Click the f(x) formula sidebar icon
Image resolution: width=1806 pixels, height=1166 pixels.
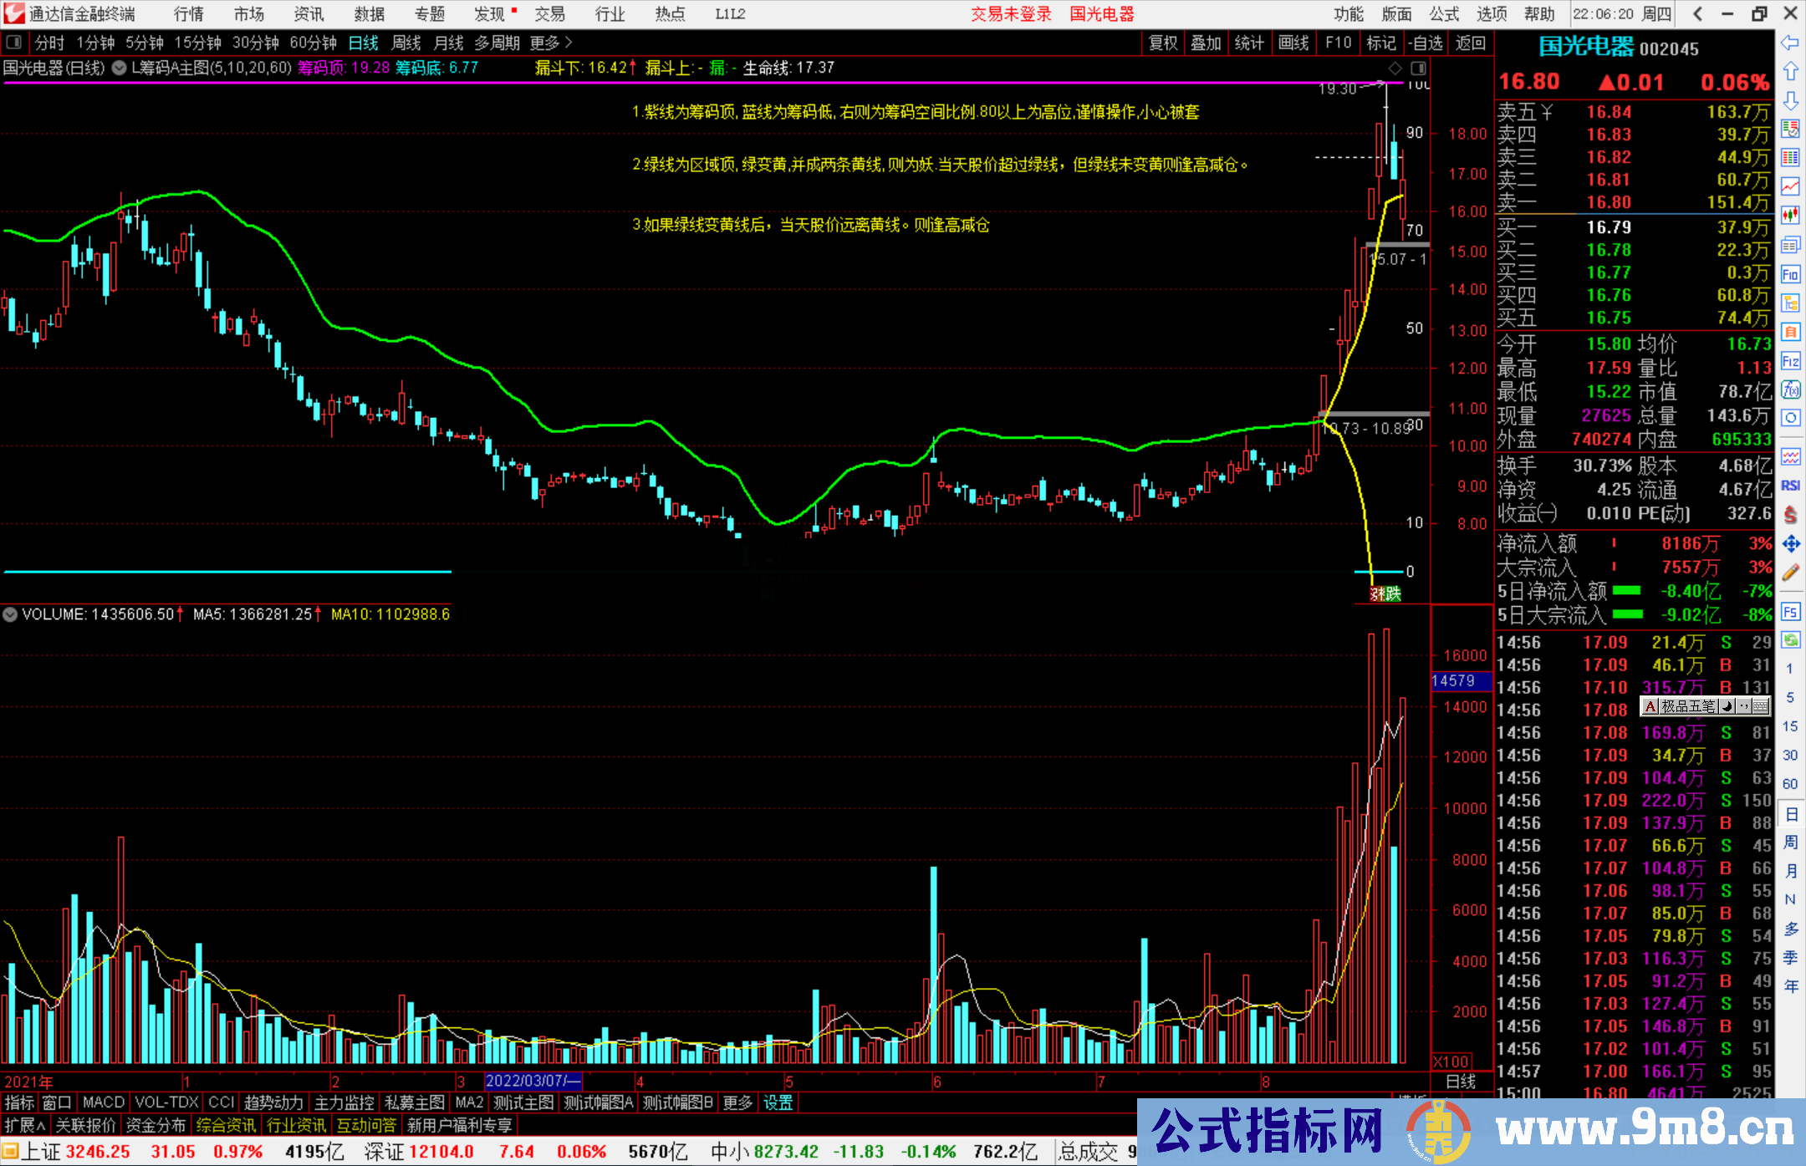[1790, 390]
